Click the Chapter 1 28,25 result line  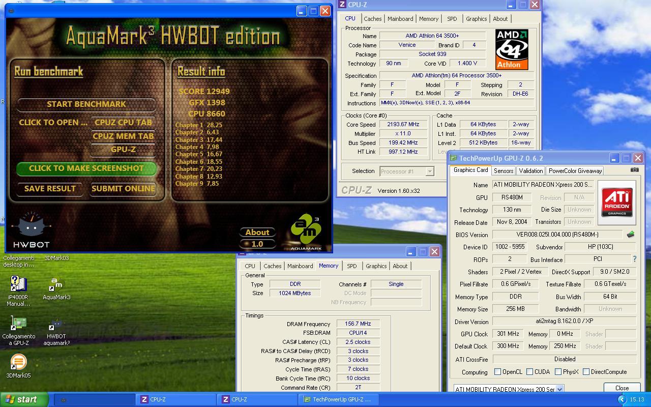coord(199,125)
